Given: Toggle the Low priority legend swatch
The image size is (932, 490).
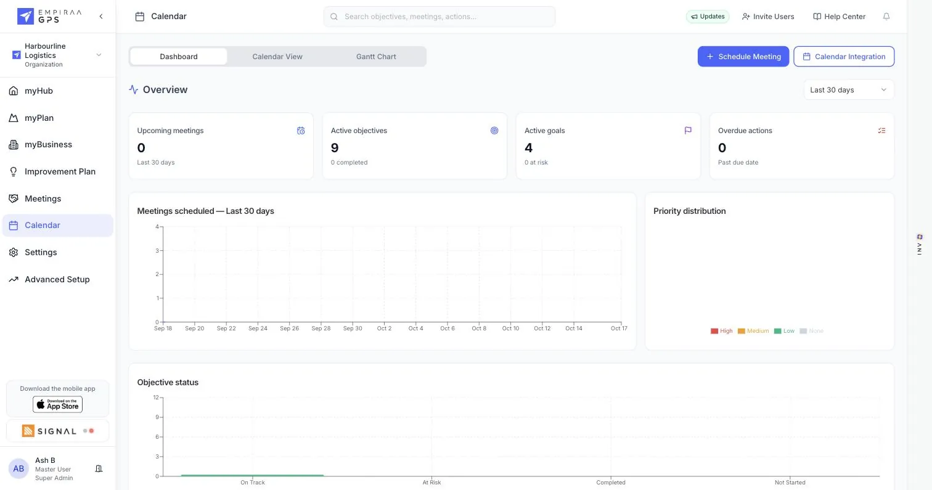Looking at the screenshot, I should [x=778, y=331].
